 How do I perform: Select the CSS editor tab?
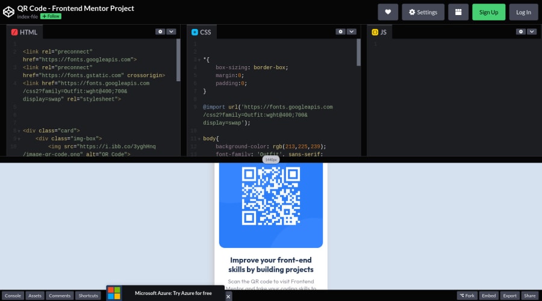tap(201, 32)
